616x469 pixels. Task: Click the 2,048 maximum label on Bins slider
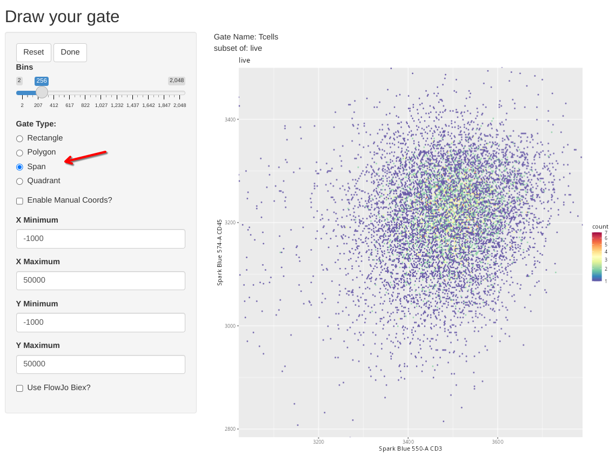(177, 81)
